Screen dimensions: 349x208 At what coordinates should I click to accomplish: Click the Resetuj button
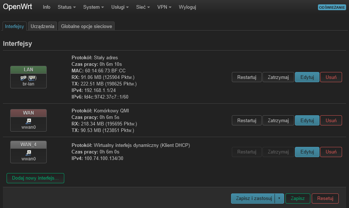point(325,199)
